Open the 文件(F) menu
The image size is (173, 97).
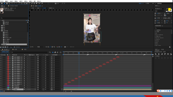(x=2, y=1)
